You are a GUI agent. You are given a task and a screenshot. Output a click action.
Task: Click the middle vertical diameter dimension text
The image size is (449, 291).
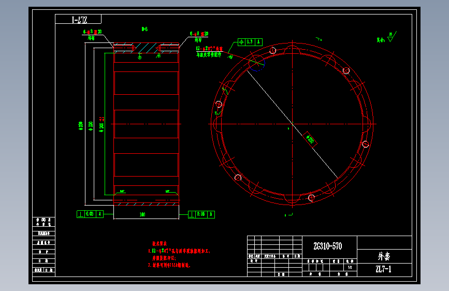tap(91, 126)
